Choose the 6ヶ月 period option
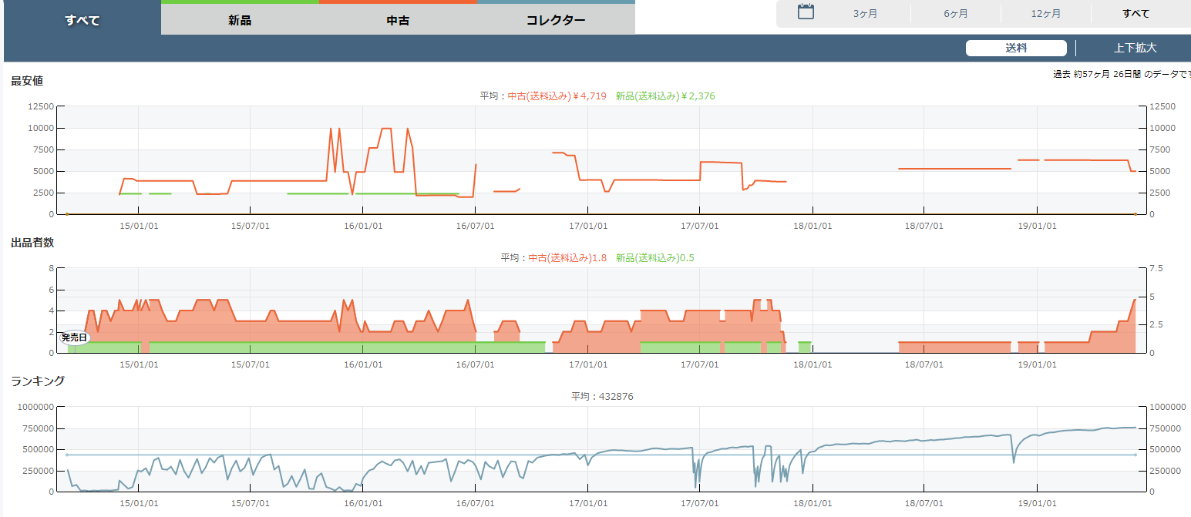Image resolution: width=1191 pixels, height=517 pixels. (x=955, y=14)
